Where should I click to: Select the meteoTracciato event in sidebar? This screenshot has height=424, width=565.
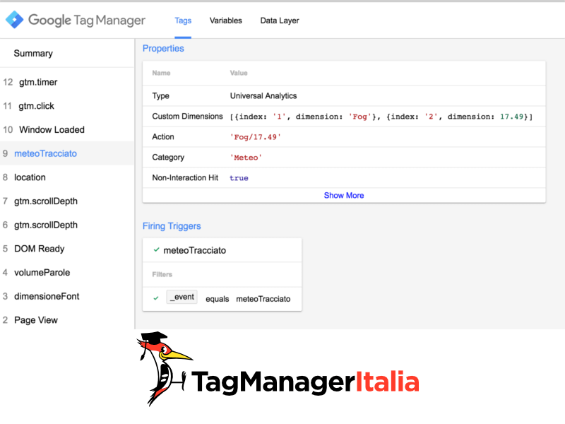coord(45,153)
